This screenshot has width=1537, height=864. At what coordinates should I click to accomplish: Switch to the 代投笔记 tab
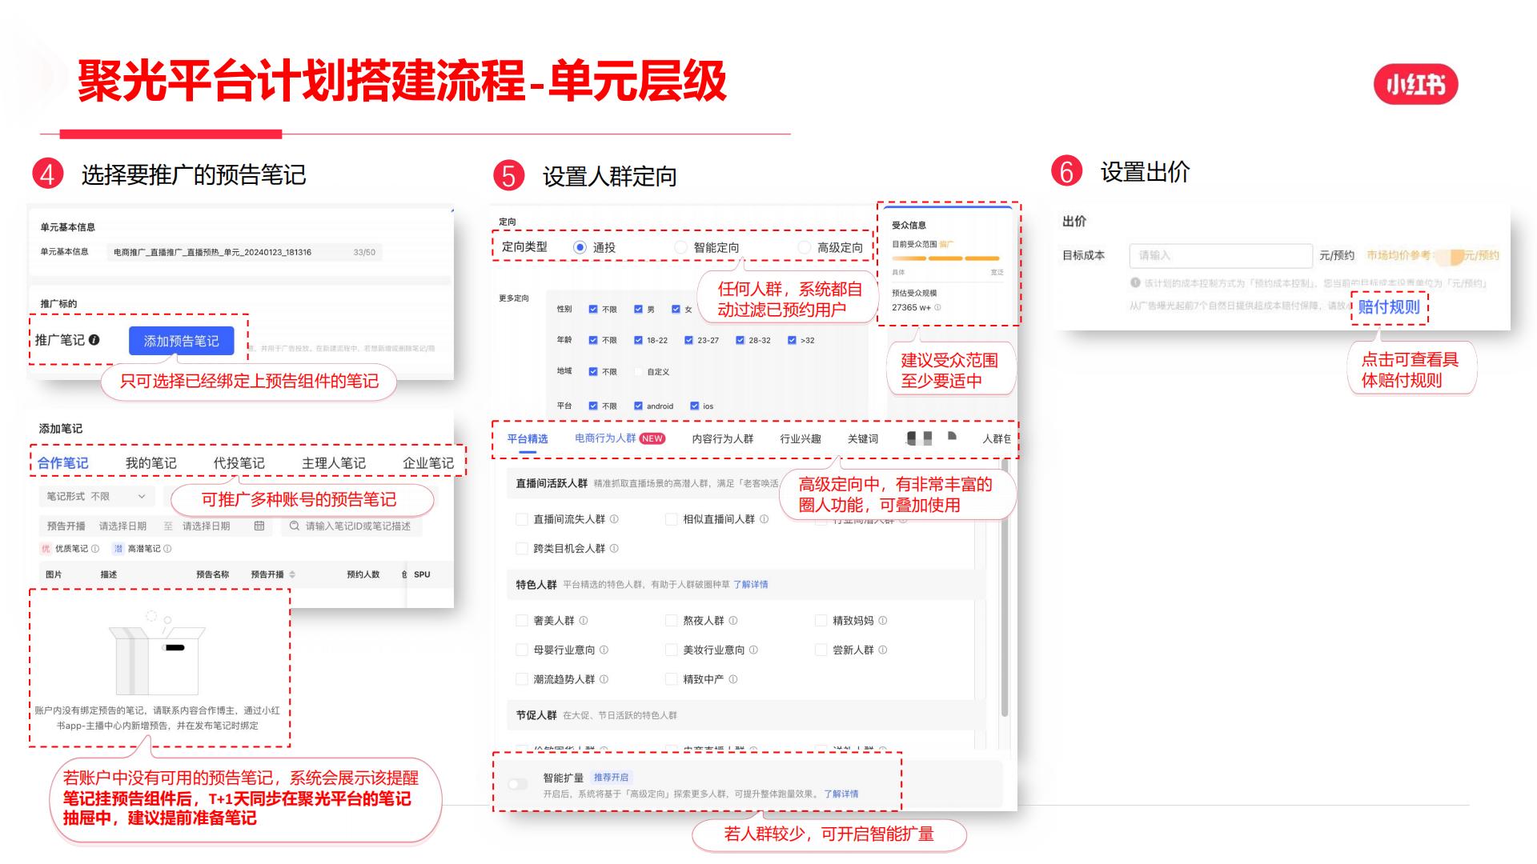click(x=239, y=463)
